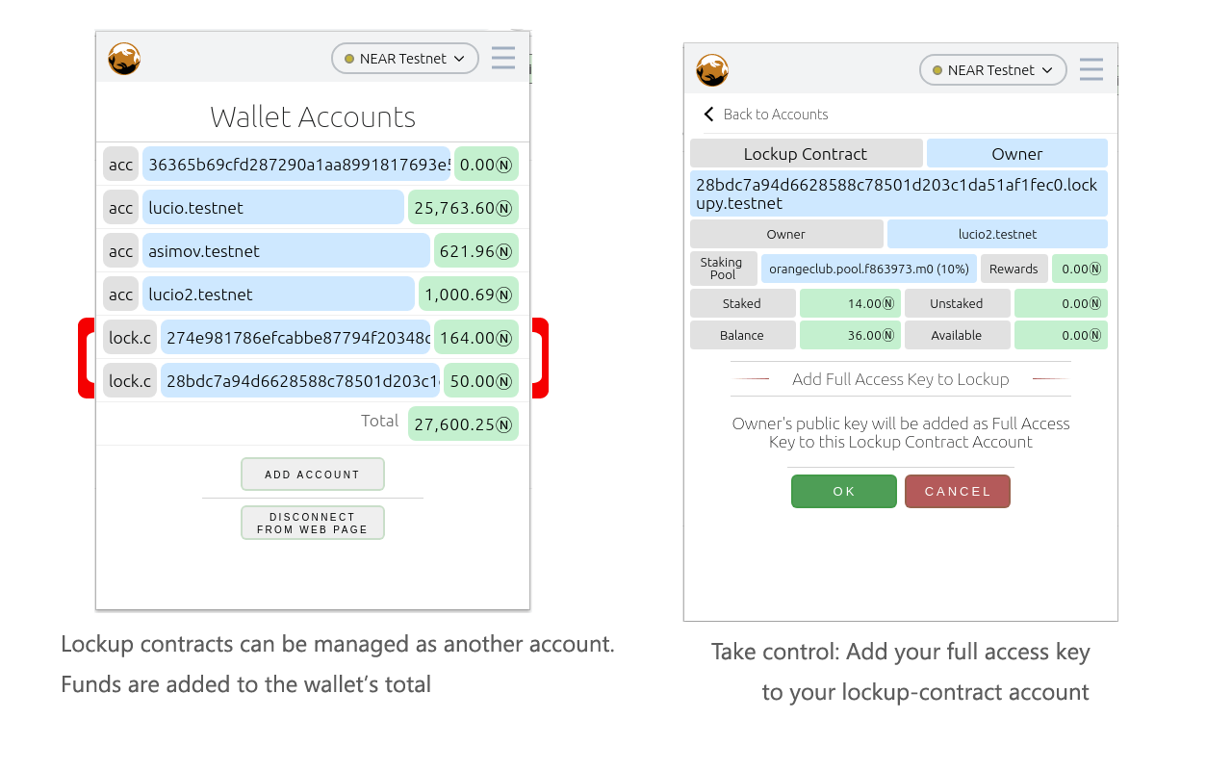Image resolution: width=1232 pixels, height=770 pixels.
Task: Click the 621.96 balance of asimov.testnet
Action: coord(476,251)
